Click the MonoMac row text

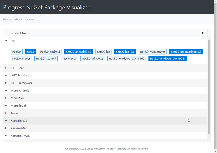tap(18, 98)
